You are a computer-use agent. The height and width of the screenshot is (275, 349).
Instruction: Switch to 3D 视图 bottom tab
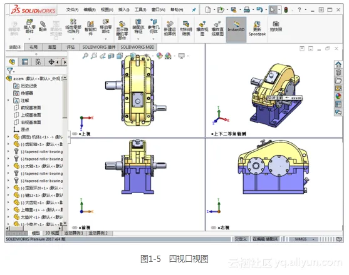pyautogui.click(x=52, y=233)
